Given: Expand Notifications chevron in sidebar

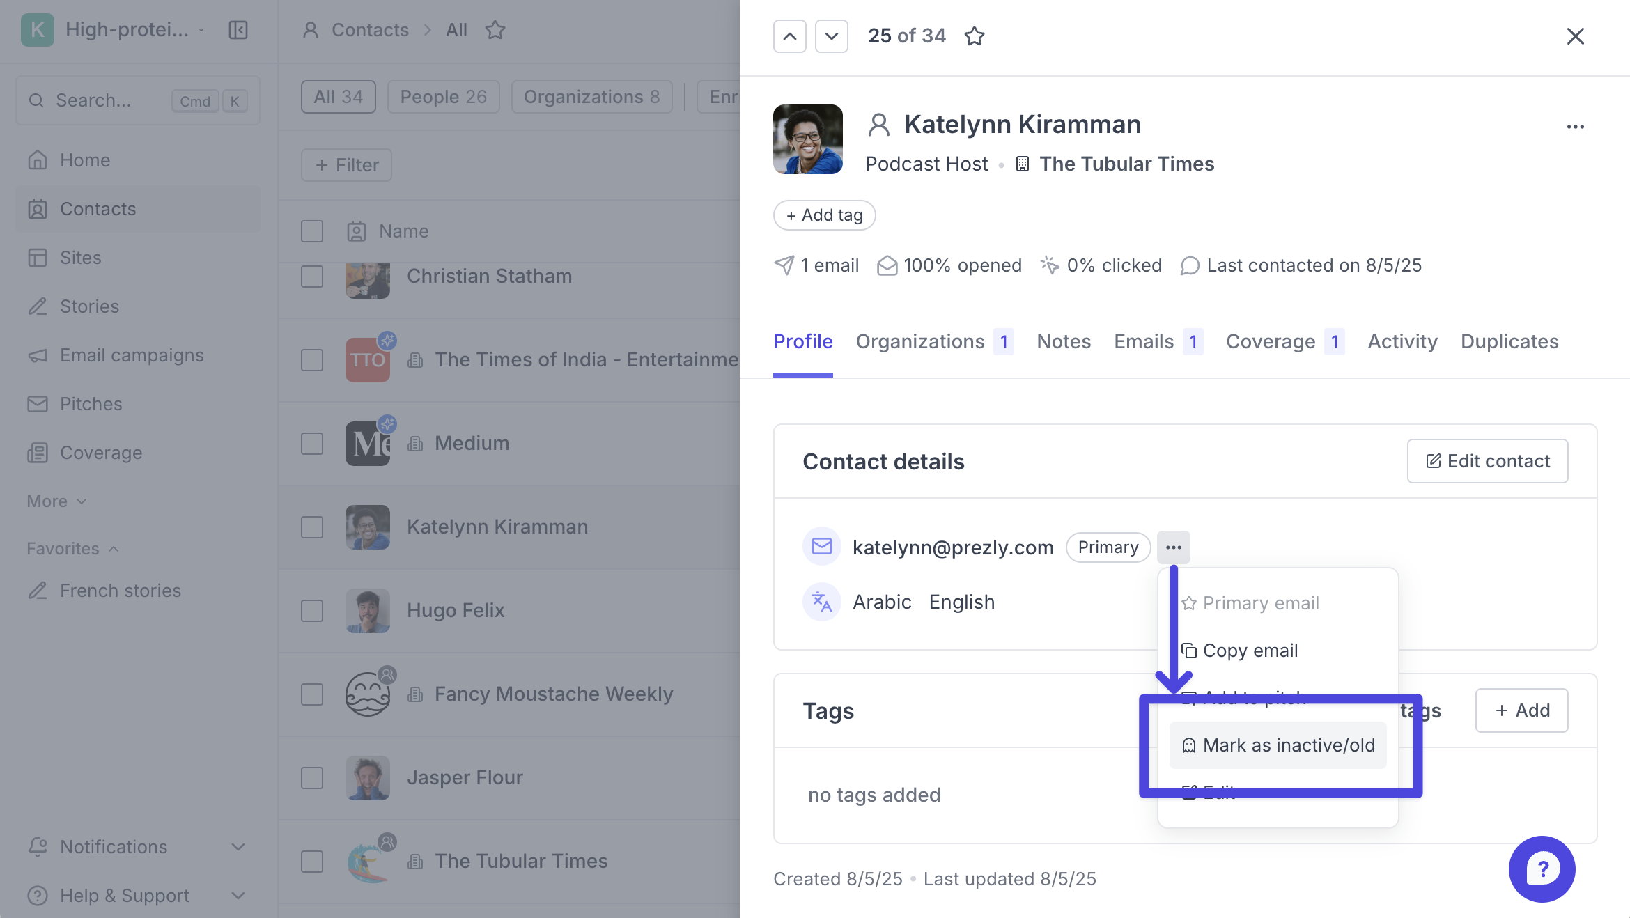Looking at the screenshot, I should (238, 847).
